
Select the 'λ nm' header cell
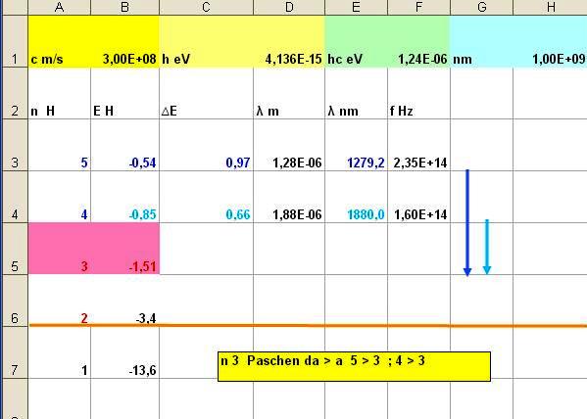tap(357, 94)
